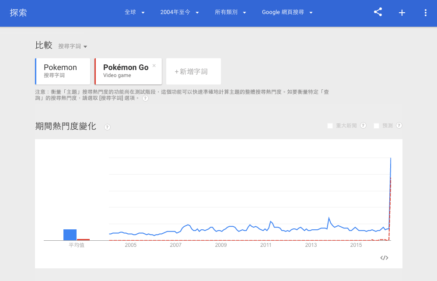Enable the 重大新聞 checkbox
Image resolution: width=437 pixels, height=281 pixels.
pyautogui.click(x=330, y=126)
